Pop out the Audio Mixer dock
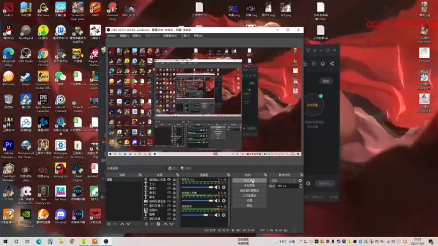Image resolution: width=438 pixels, height=246 pixels. (x=228, y=175)
